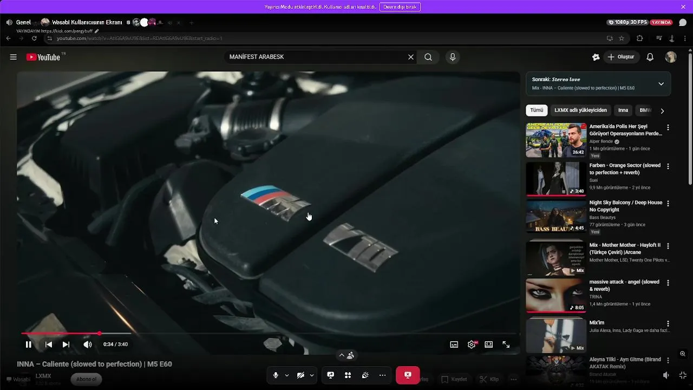Open the Discord chat bubble icon

(x=683, y=23)
